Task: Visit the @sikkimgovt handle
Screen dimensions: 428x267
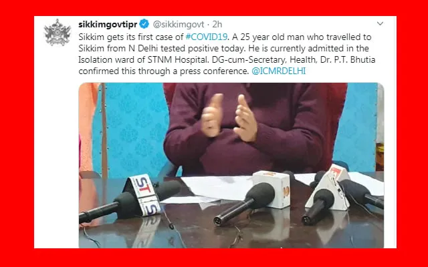Action: click(179, 25)
